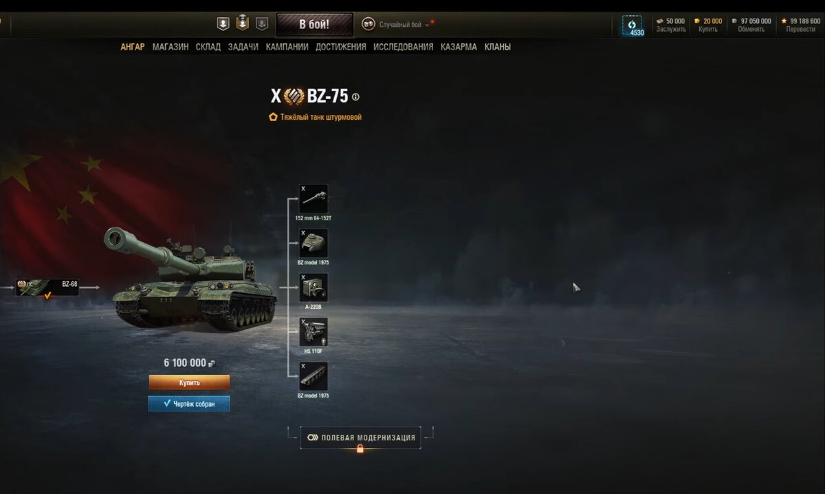Select the BZ model 1975 turret icon

[313, 243]
